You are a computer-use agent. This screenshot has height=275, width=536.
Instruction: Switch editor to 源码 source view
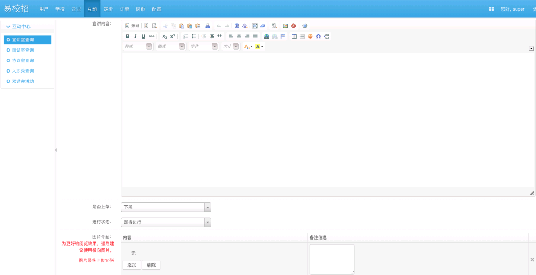[132, 26]
